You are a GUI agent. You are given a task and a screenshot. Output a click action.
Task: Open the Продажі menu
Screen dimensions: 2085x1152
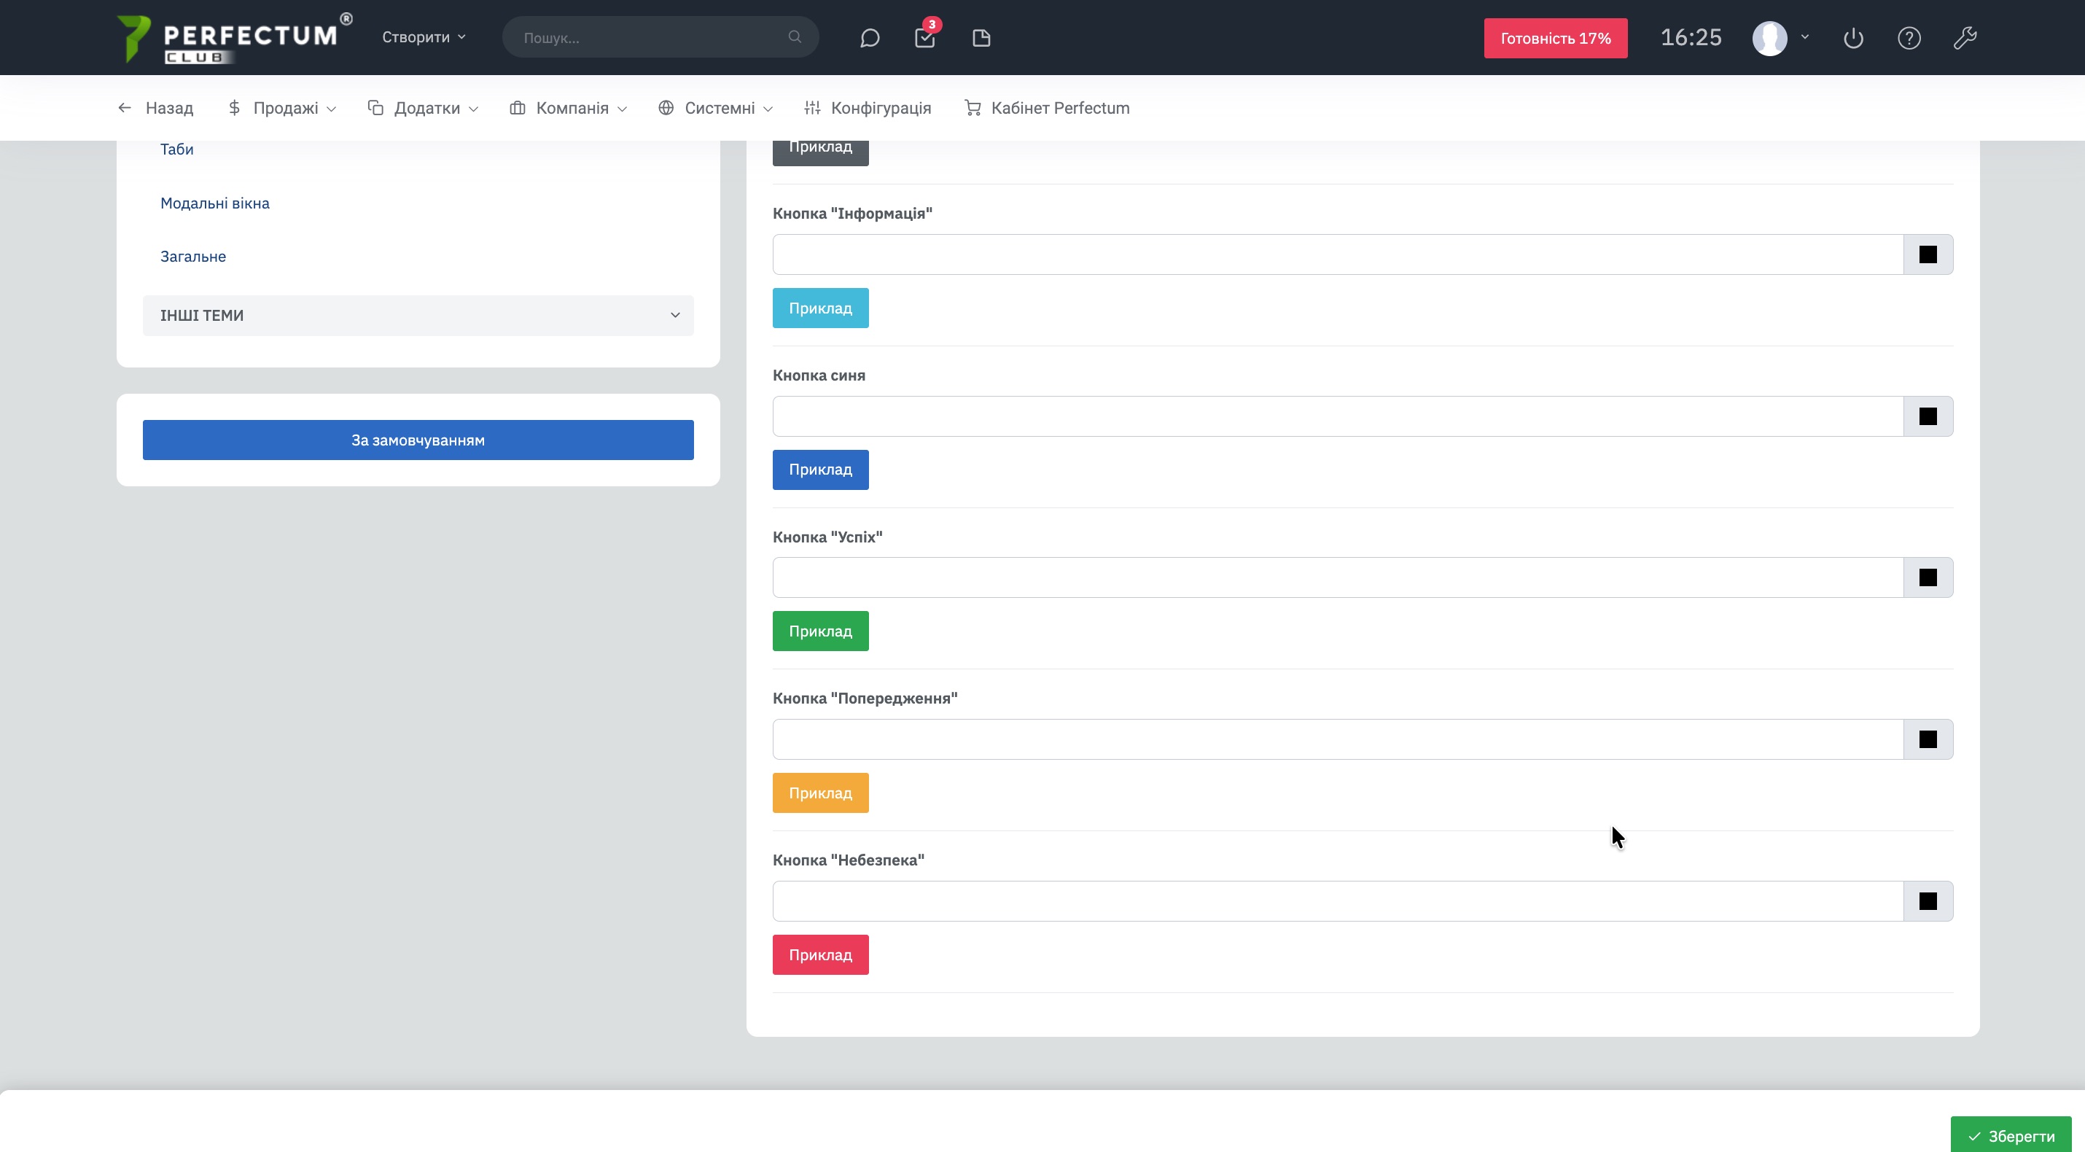point(281,108)
